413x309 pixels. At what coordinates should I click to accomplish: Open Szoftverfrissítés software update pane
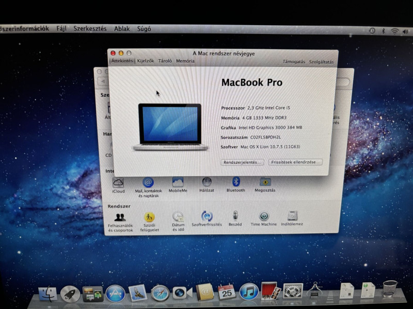[x=207, y=218]
